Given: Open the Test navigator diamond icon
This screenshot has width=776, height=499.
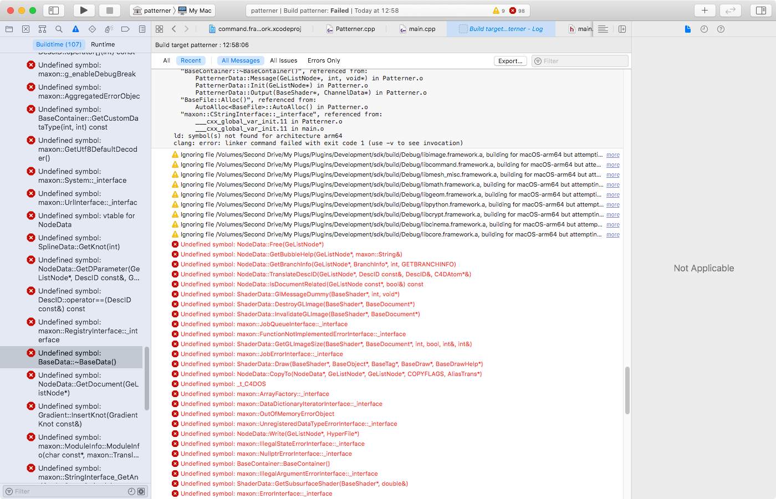Looking at the screenshot, I should [x=92, y=29].
